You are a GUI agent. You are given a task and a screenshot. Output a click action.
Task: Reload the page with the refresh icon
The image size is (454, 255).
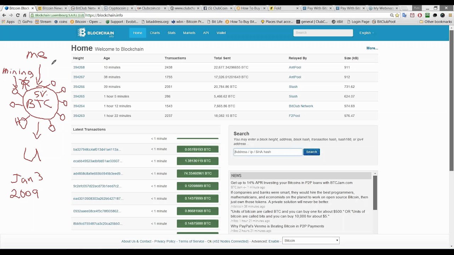[x=18, y=15]
